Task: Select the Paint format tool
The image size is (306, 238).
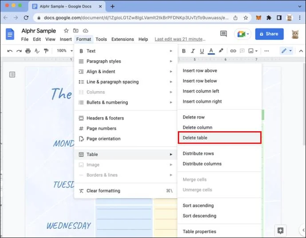Action: point(46,51)
